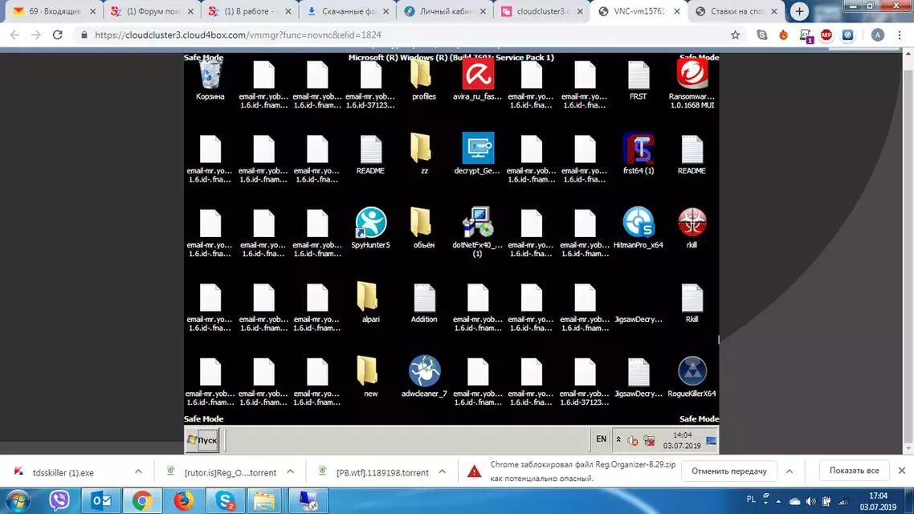
Task: Expand options for rutor.is Reg_O torrent download
Action: pos(290,471)
